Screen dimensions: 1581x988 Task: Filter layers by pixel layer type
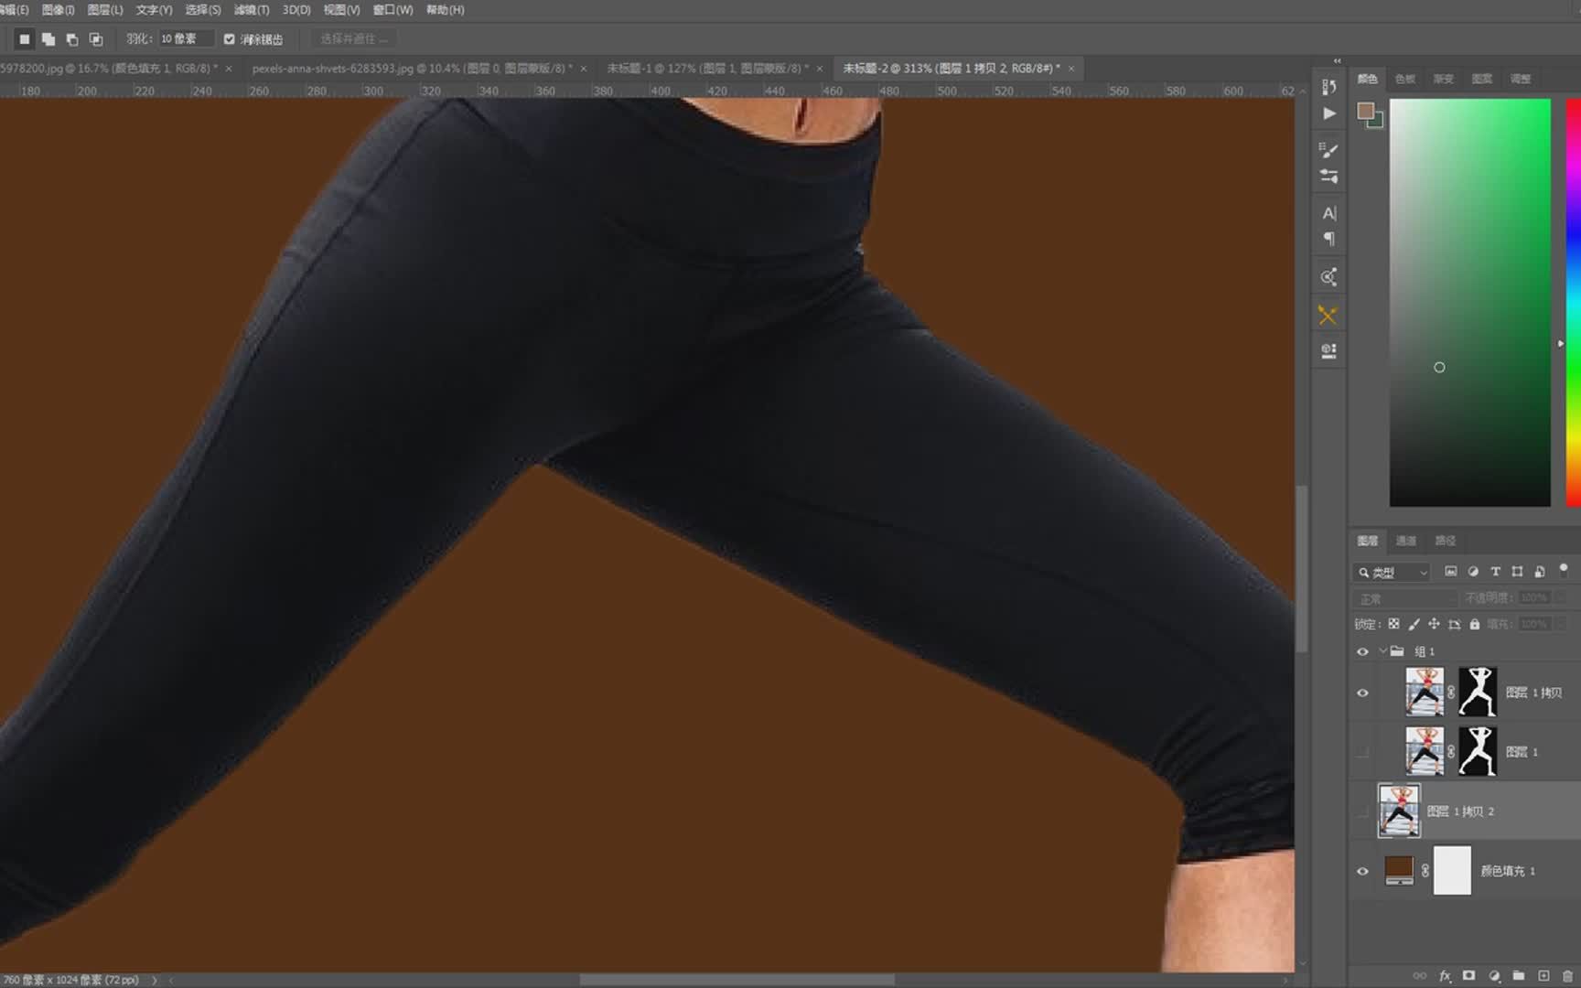[1451, 572]
